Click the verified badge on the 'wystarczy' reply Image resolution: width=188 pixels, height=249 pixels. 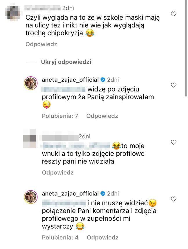coord(102,194)
